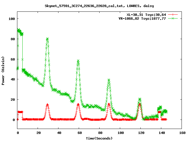The width and height of the screenshot is (188, 141).
Task: Click the red calibration step at plot start
Action: point(20,112)
